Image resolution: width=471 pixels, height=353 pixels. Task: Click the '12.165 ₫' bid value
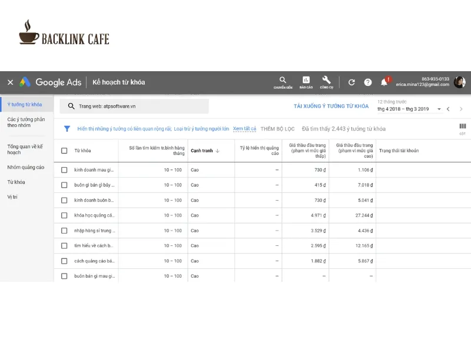(x=364, y=246)
